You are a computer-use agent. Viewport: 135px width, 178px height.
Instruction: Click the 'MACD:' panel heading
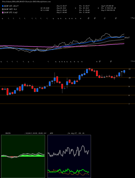tap(8, 133)
